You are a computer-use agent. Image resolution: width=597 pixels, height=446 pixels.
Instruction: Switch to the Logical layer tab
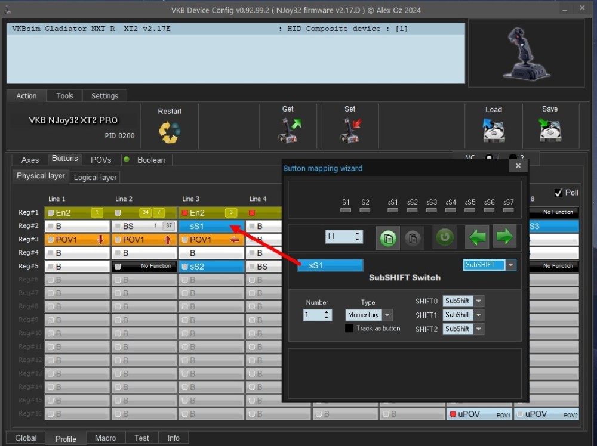pyautogui.click(x=95, y=177)
